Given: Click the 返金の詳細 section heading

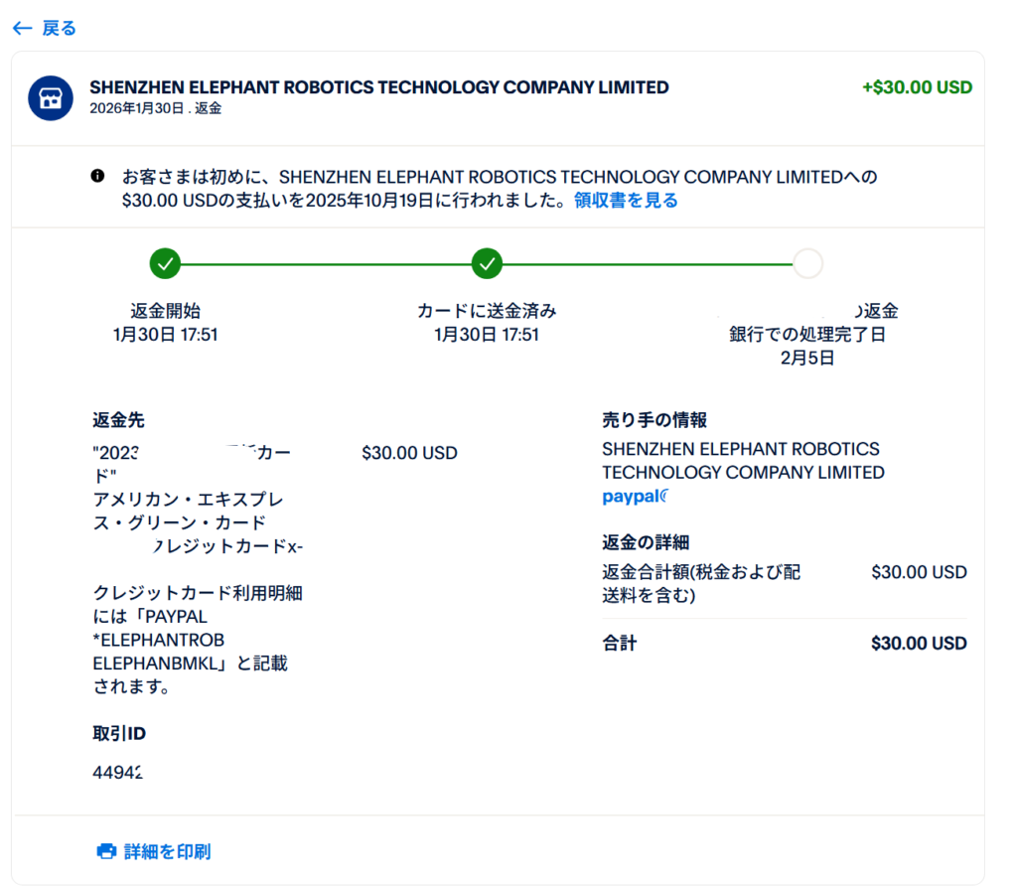Looking at the screenshot, I should point(646,542).
